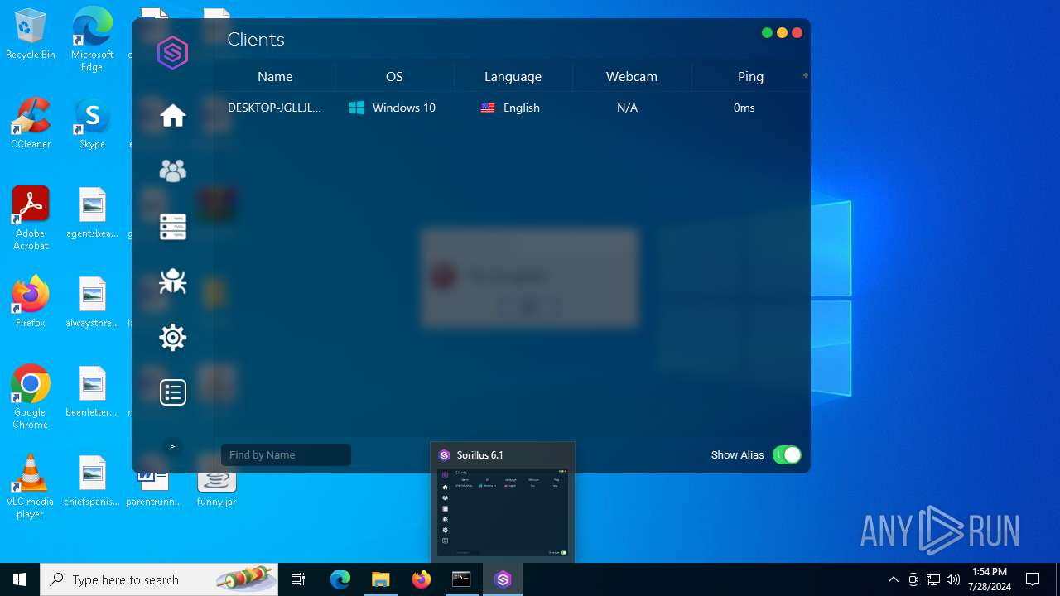Select the Adobe Acrobat desktop shortcut
1060x596 pixels.
click(31, 219)
